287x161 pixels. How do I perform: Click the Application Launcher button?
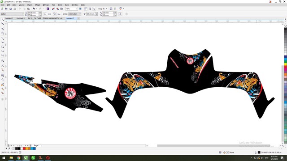(121, 9)
